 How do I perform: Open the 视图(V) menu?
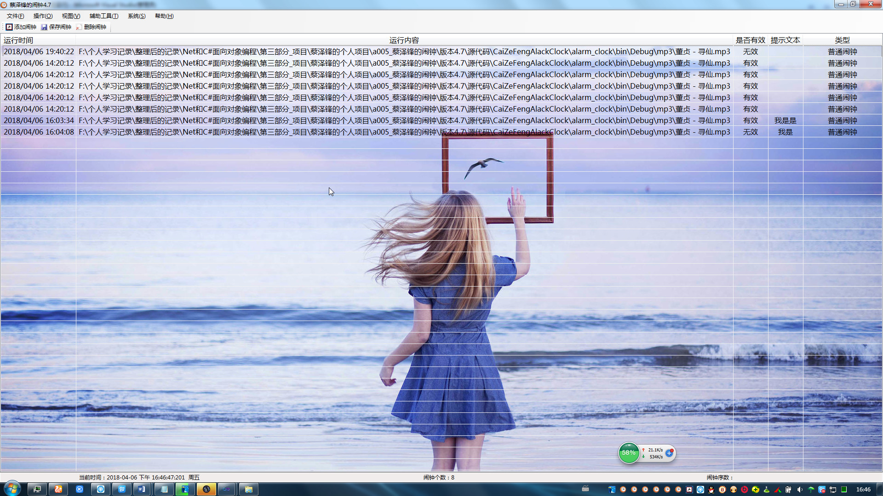coord(71,16)
